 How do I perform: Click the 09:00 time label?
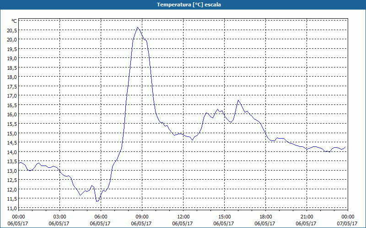pos(142,217)
